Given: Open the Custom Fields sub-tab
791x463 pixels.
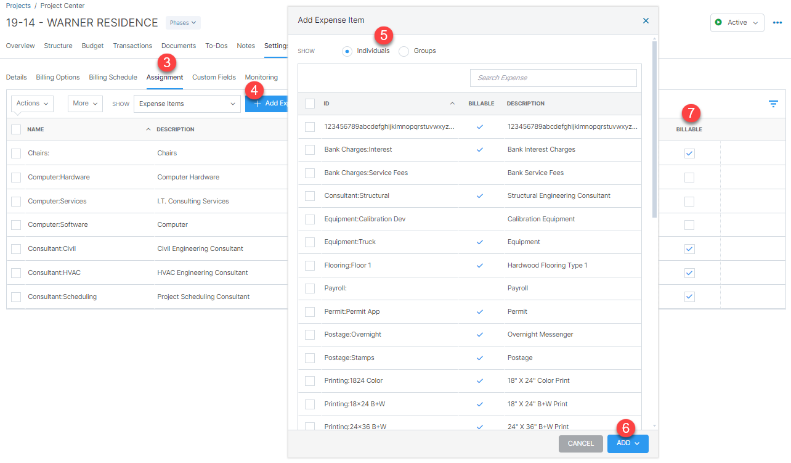Looking at the screenshot, I should (214, 78).
